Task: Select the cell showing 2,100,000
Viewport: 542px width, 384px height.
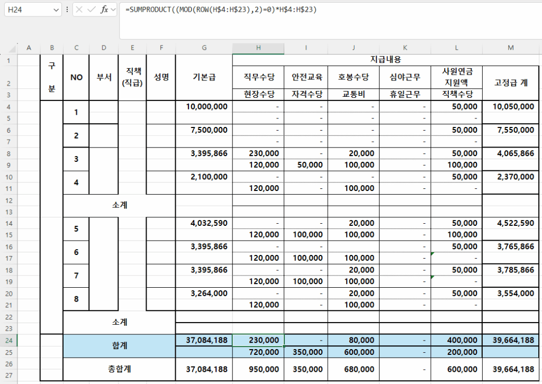Action: coord(204,177)
